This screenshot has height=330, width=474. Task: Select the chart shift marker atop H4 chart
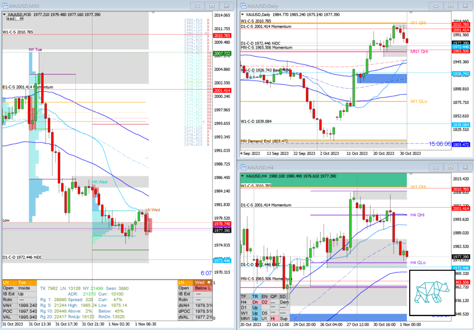pyautogui.click(x=411, y=174)
